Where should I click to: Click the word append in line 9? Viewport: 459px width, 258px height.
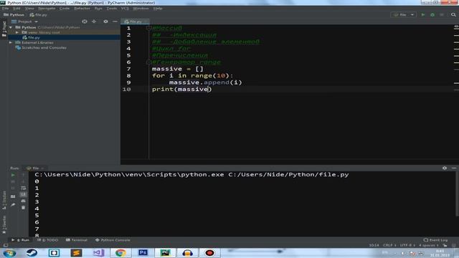217,82
